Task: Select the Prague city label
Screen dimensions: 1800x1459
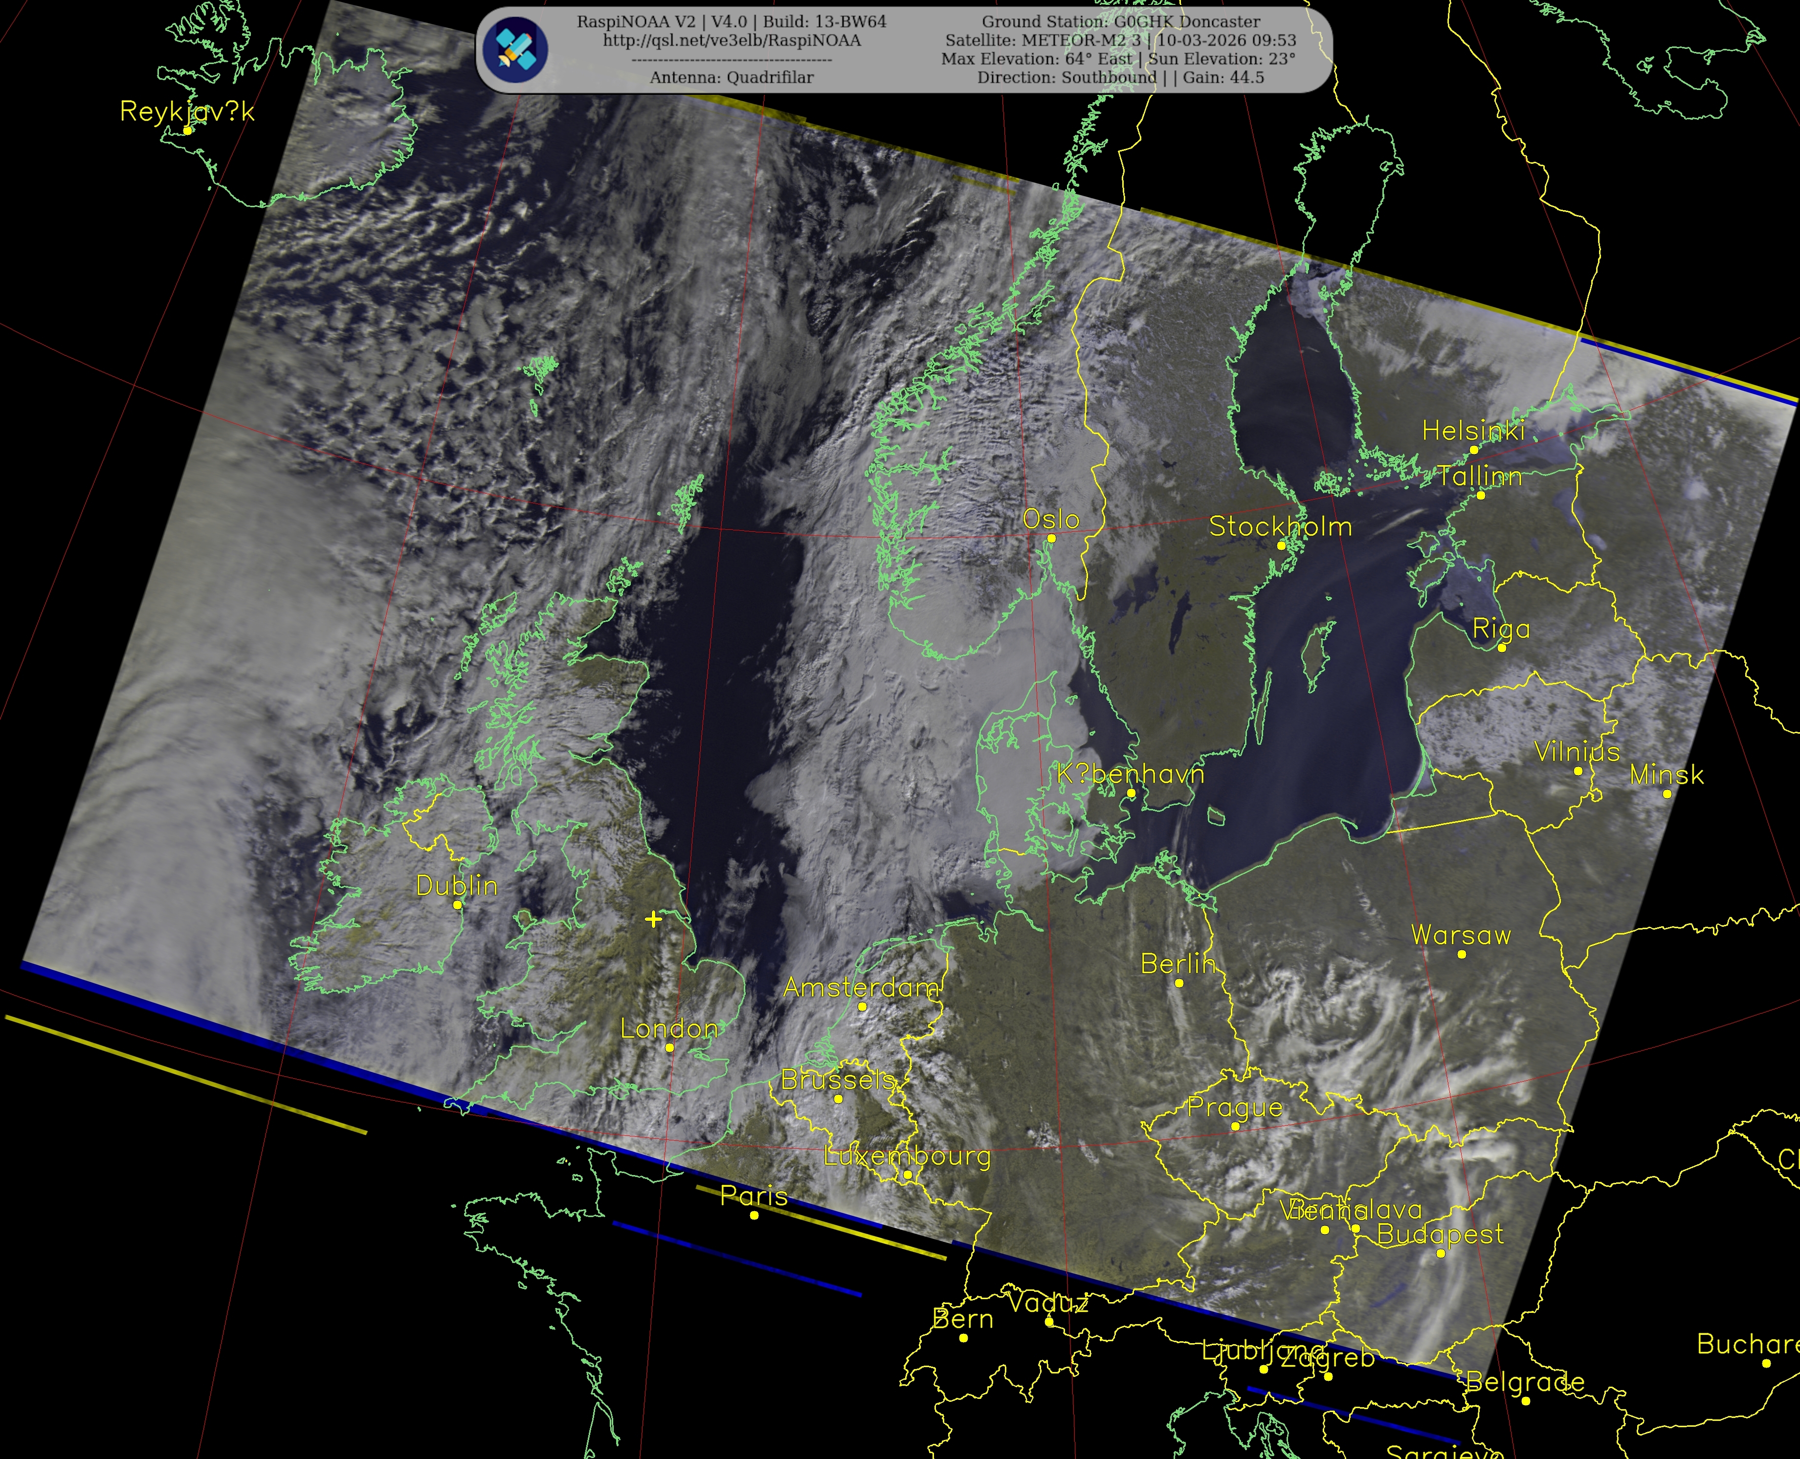Action: pyautogui.click(x=1234, y=1108)
